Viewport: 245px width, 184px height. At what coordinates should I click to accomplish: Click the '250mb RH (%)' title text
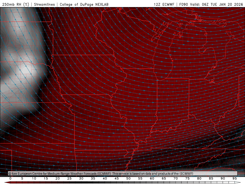coord(16,4)
